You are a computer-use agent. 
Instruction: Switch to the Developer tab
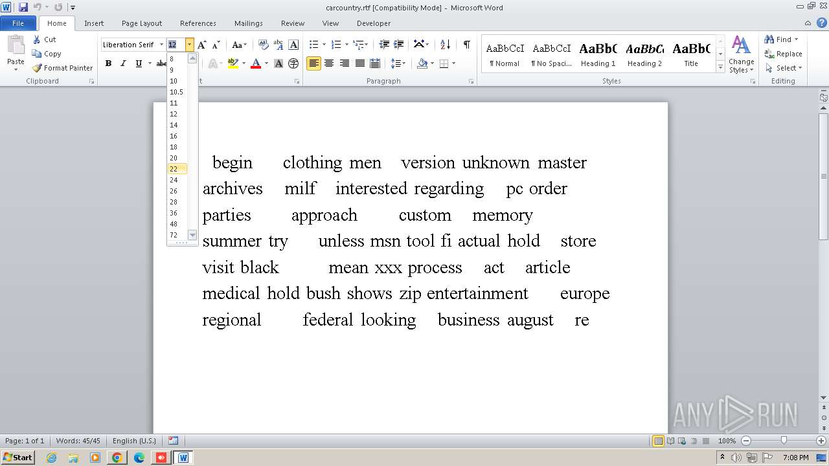[x=374, y=23]
